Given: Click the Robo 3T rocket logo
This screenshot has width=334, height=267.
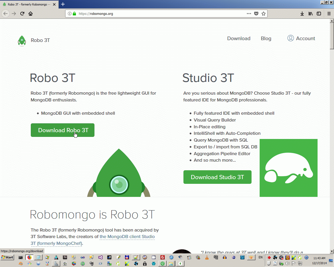Looking at the screenshot, I should coord(22,40).
